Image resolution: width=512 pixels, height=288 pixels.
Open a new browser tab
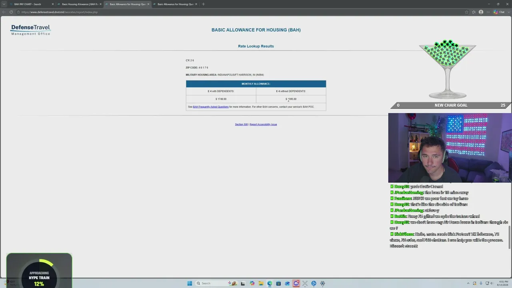203,4
